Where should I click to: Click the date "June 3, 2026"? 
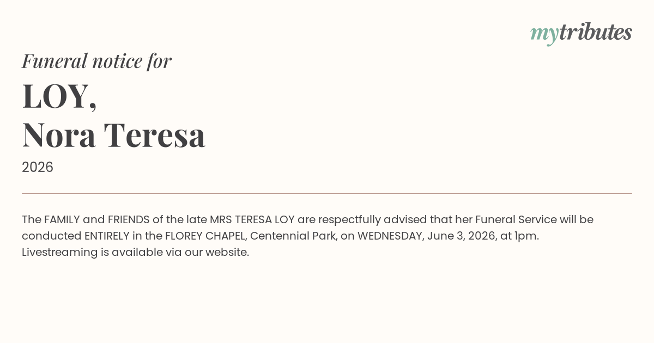tap(461, 236)
